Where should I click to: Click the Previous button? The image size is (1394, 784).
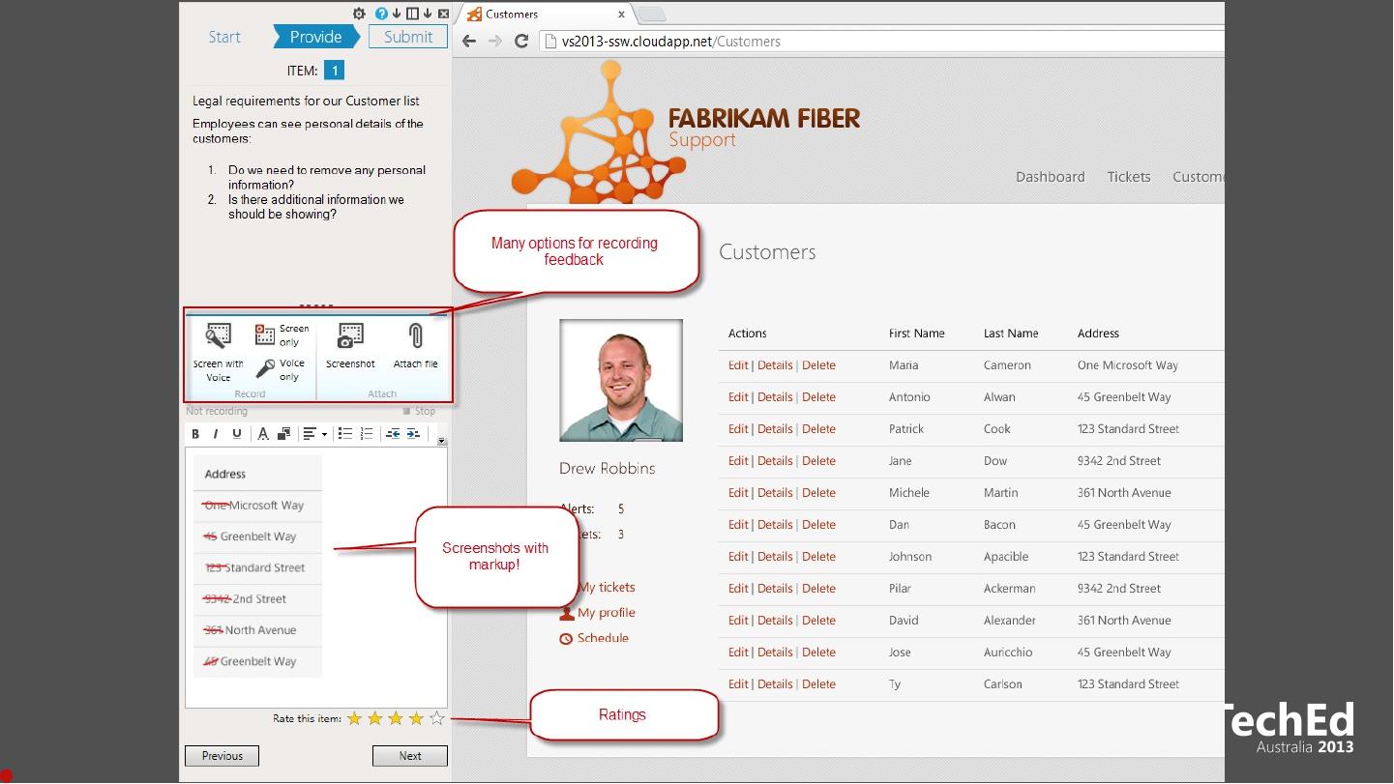coord(222,756)
